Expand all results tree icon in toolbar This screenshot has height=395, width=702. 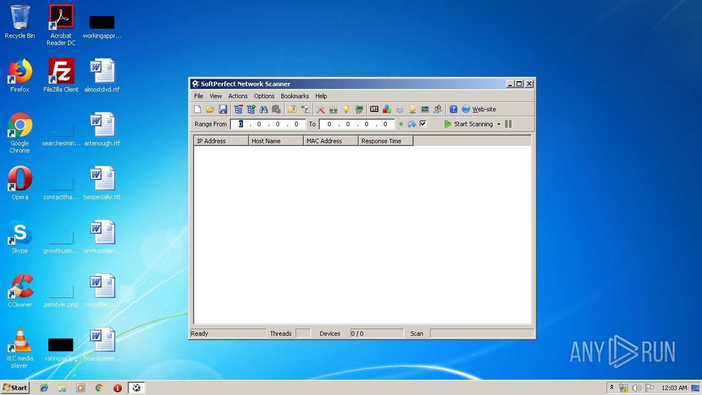251,109
